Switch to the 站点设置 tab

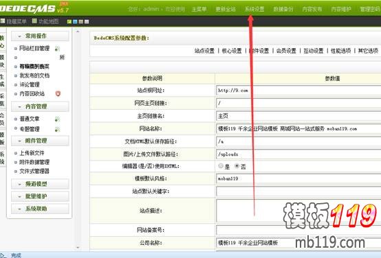(x=204, y=51)
